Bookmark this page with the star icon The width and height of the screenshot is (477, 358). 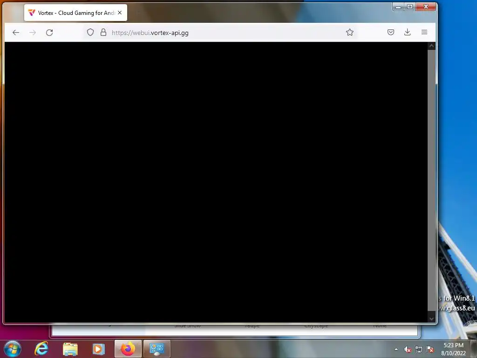(x=349, y=32)
